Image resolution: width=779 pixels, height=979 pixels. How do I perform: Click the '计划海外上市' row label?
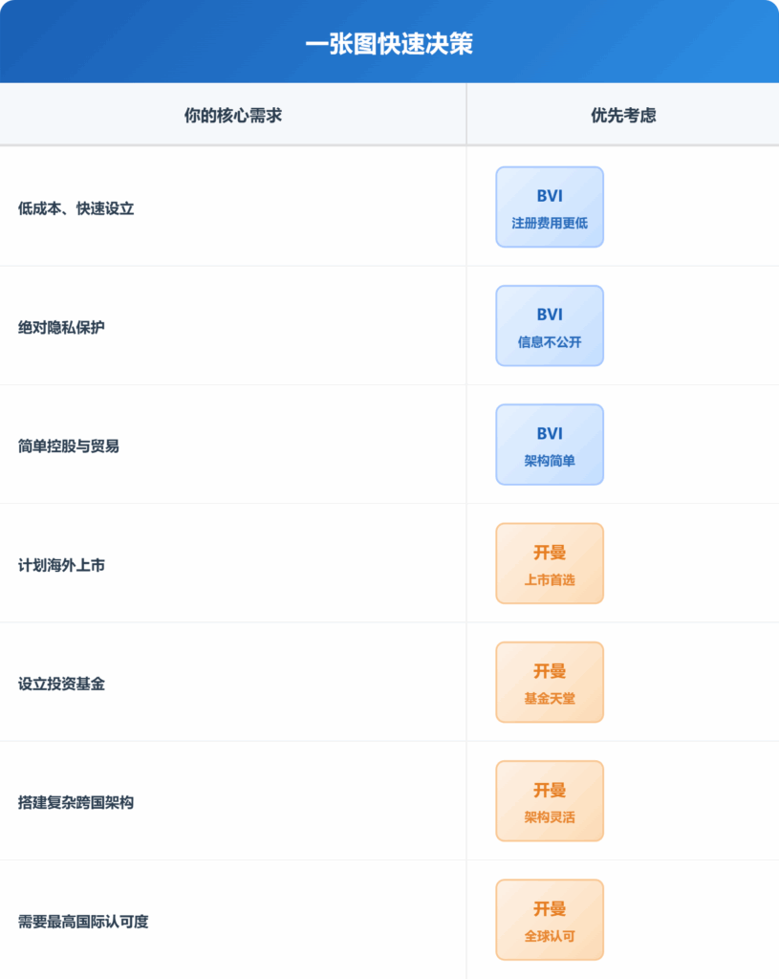62,565
